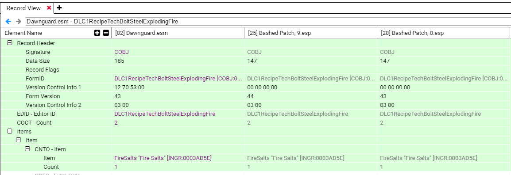Select Version Control Info 1 row label

click(54, 87)
